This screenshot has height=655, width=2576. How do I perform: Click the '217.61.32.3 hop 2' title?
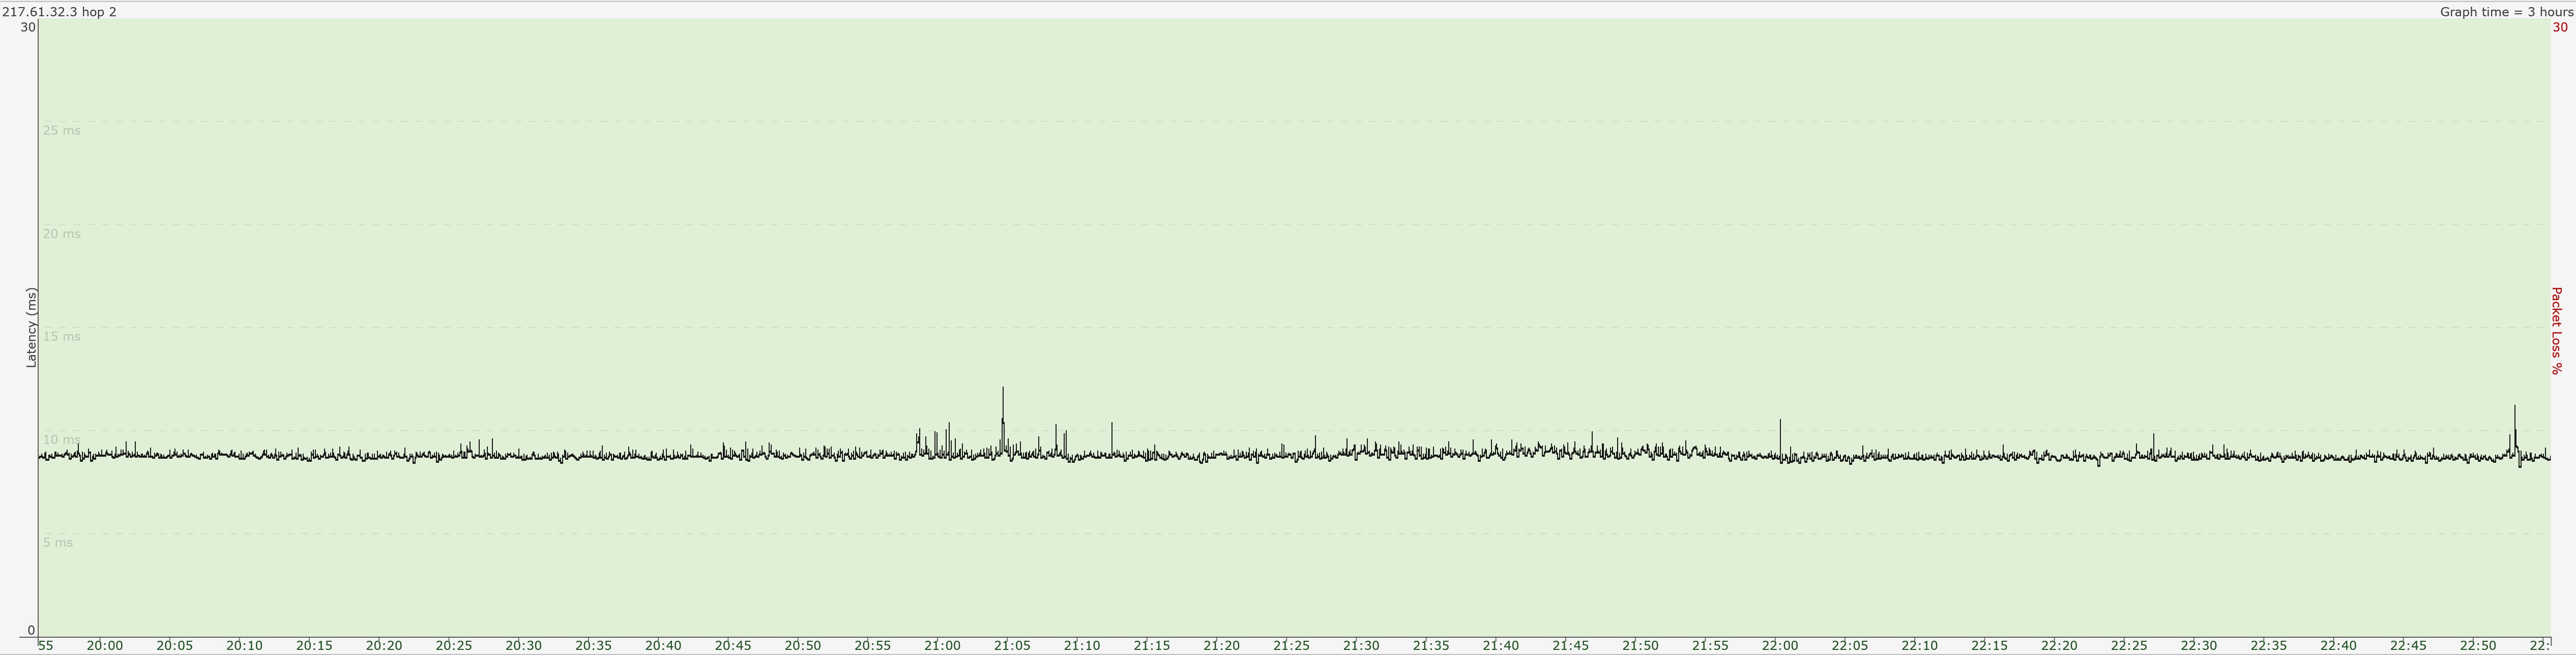pyautogui.click(x=60, y=12)
